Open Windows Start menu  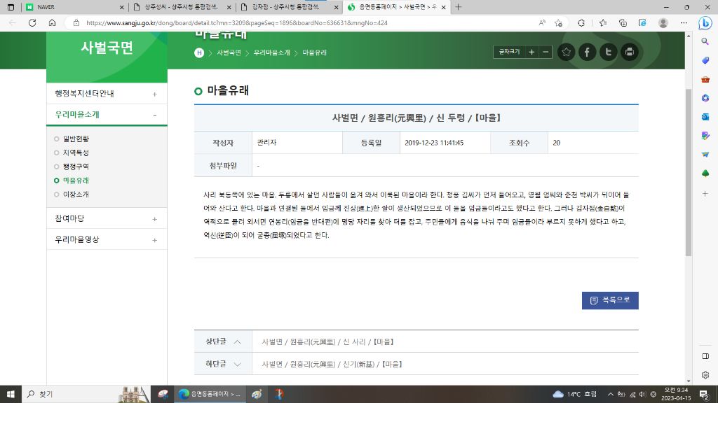(11, 394)
